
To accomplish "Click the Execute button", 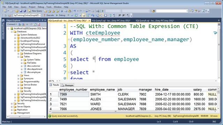I will tap(48, 15).
